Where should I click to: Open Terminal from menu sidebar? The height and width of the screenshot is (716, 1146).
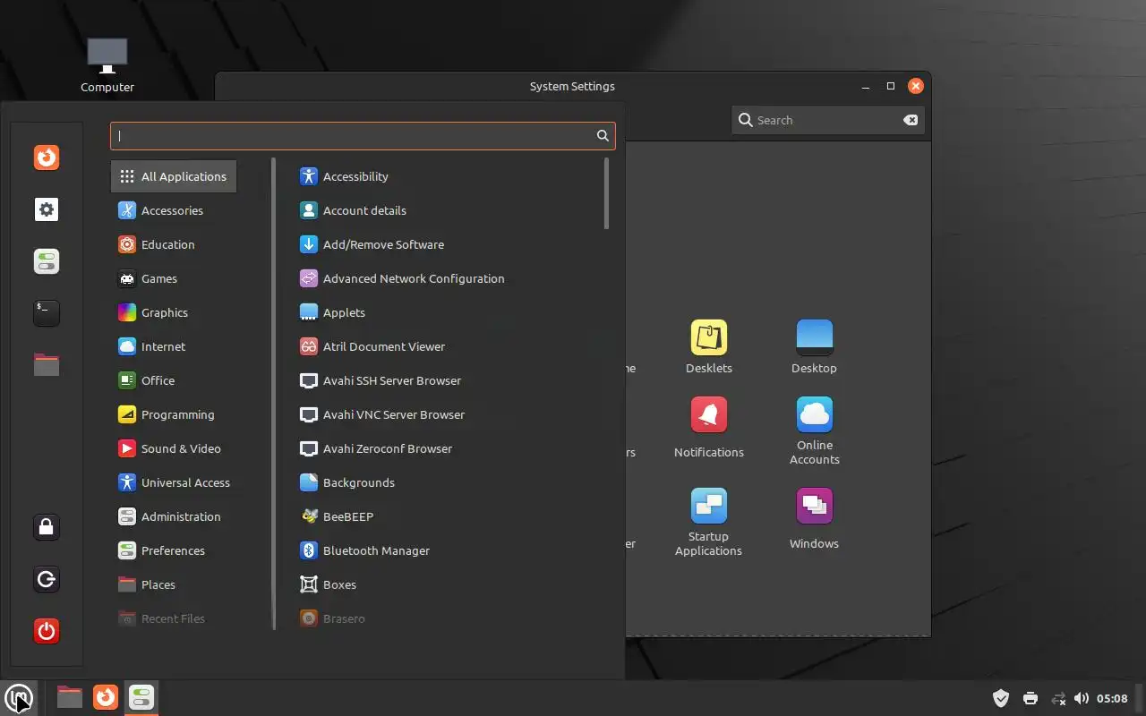click(47, 312)
